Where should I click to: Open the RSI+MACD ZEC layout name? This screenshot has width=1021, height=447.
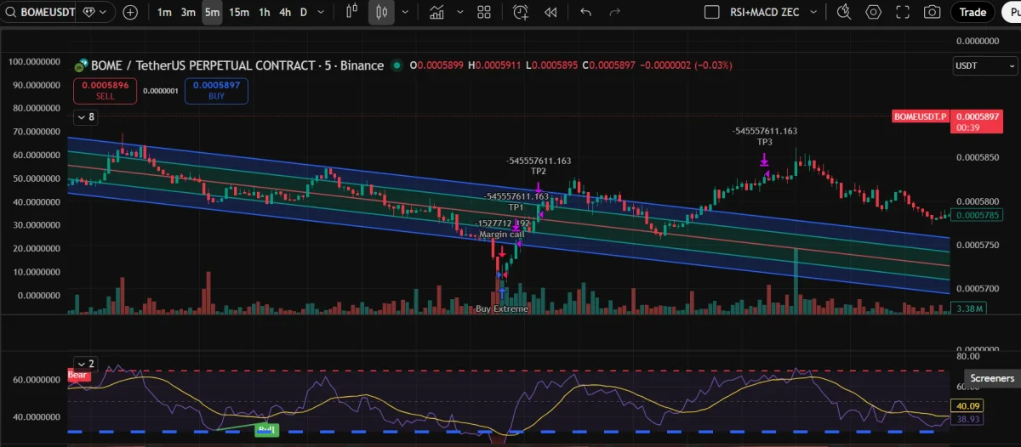point(765,13)
